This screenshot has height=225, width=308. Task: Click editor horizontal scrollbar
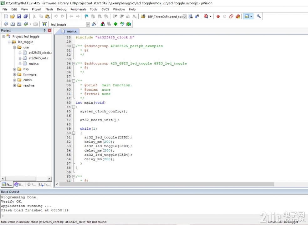[167, 184]
